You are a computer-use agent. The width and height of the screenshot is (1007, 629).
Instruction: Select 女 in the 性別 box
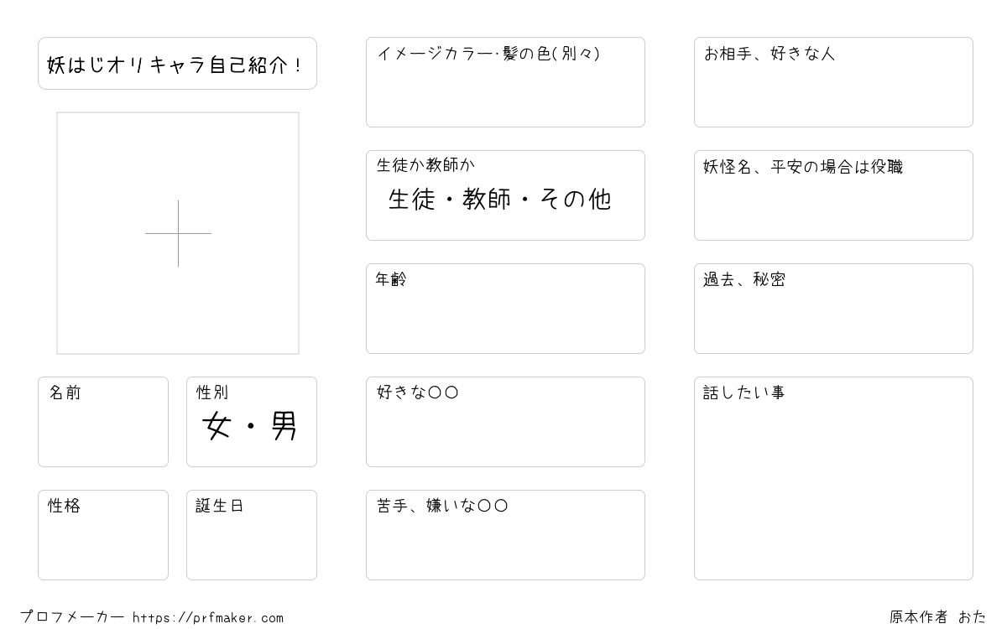[x=217, y=428]
